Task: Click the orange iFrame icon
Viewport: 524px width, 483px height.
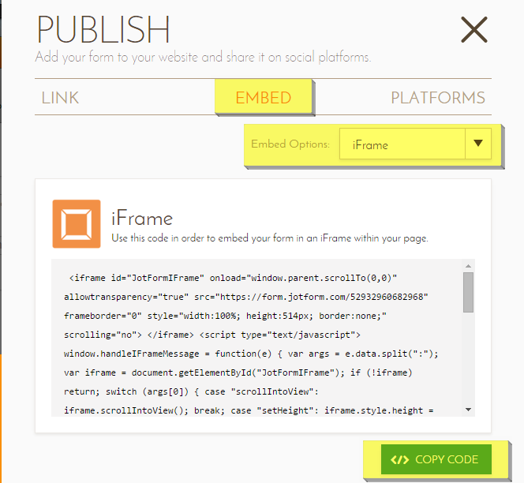Action: pyautogui.click(x=77, y=223)
